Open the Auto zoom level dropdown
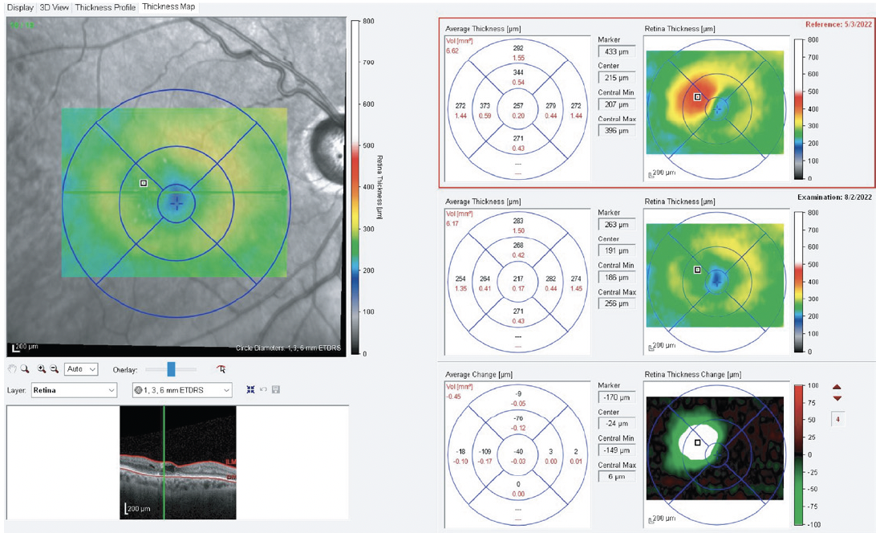This screenshot has height=533, width=876. click(x=83, y=368)
